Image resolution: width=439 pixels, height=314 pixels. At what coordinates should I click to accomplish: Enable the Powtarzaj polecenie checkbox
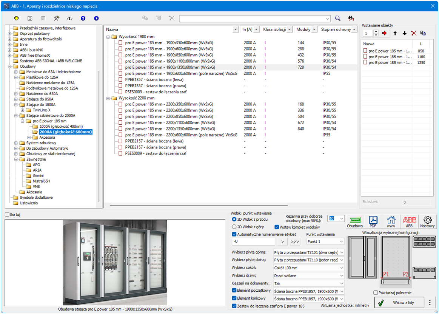click(x=376, y=292)
